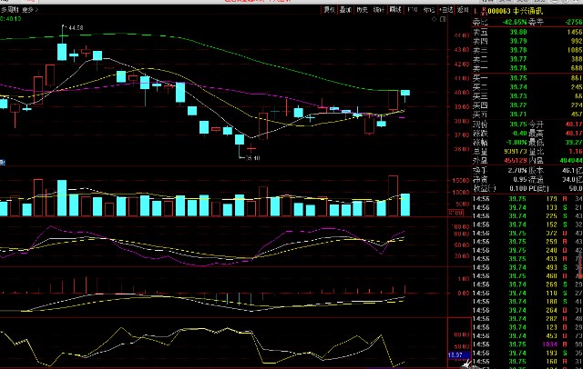The width and height of the screenshot is (583, 369).
Task: Click the 复权 button in chart toolbar
Action: coord(329,9)
